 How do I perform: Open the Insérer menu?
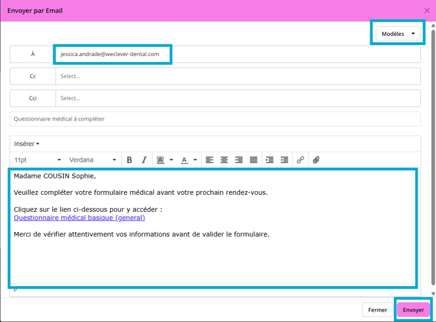coord(27,144)
